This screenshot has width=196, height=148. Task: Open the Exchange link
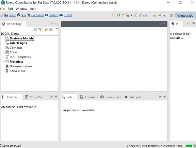click(x=38, y=15)
